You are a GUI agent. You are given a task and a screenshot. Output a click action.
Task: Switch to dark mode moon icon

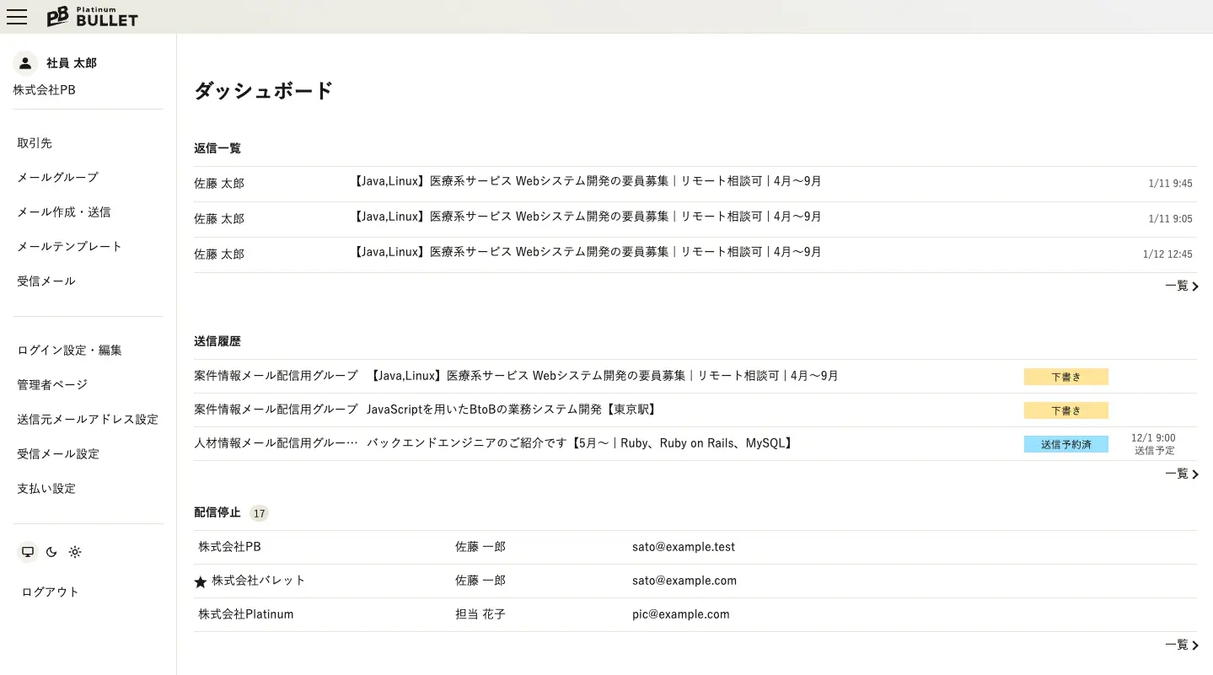pos(51,552)
